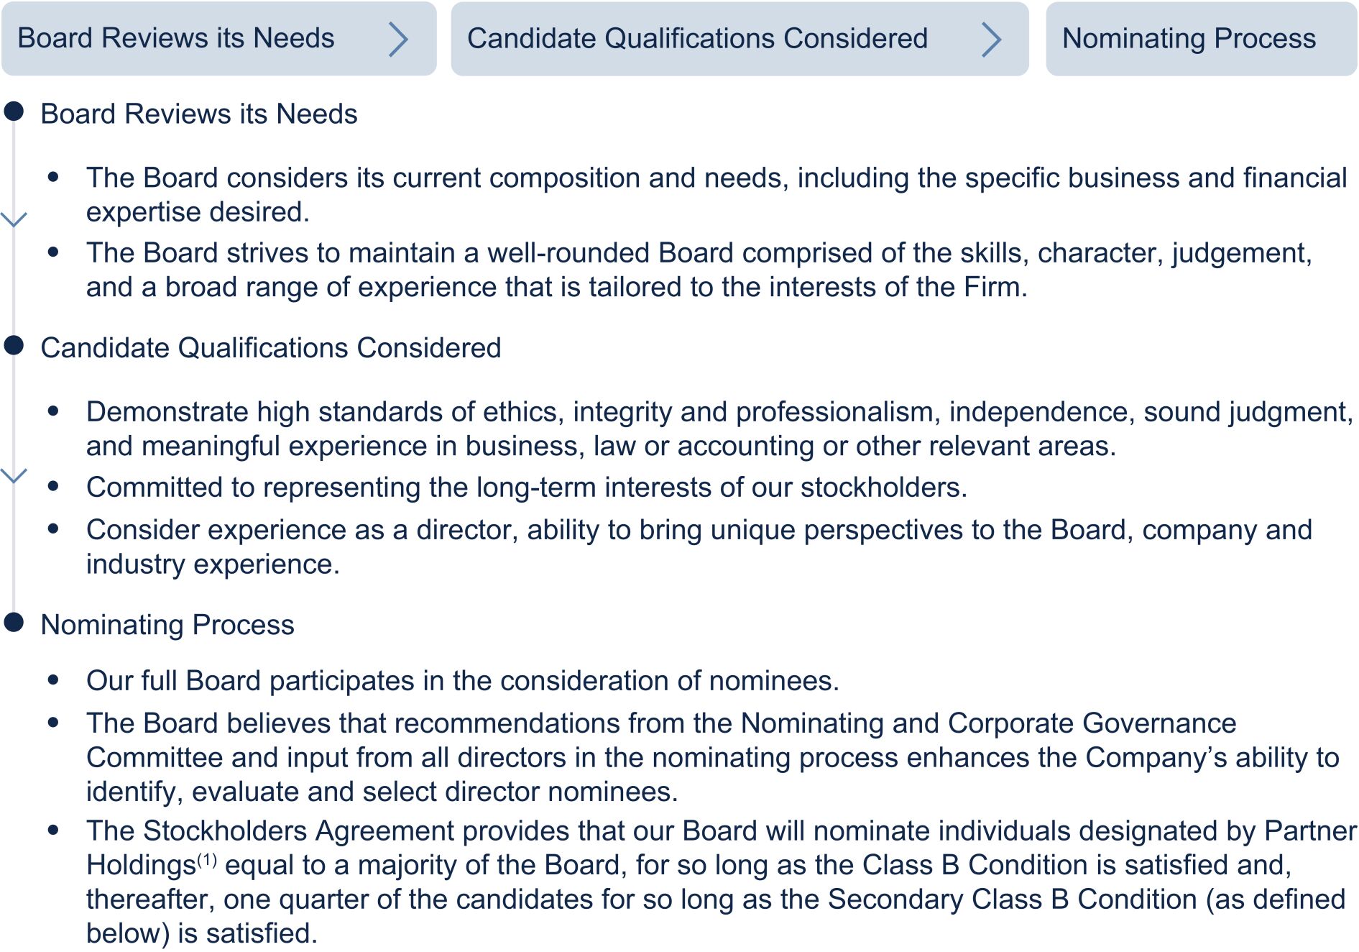Viewport: 1359px width, 952px height.
Task: Click the Board Reviews its Needs section heading
Action: [x=199, y=114]
